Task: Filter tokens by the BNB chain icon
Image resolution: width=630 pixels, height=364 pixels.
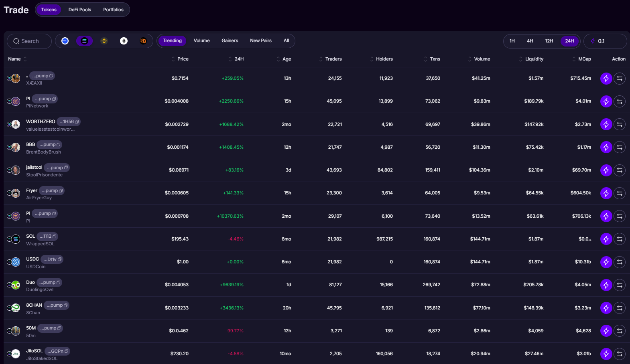Action: tap(104, 41)
